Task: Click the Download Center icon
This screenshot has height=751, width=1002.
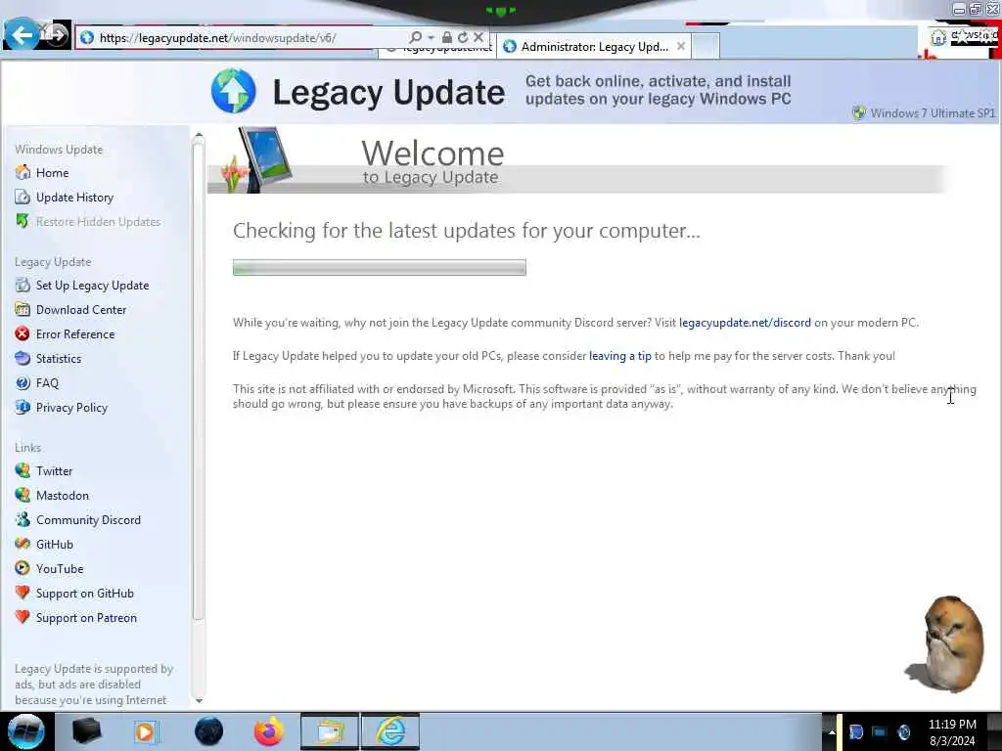Action: tap(23, 309)
